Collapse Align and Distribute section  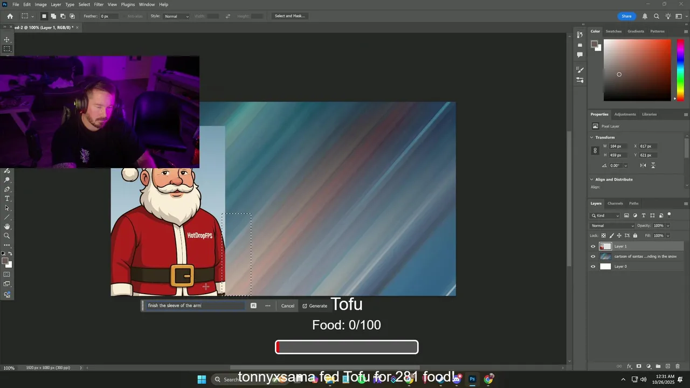591,179
